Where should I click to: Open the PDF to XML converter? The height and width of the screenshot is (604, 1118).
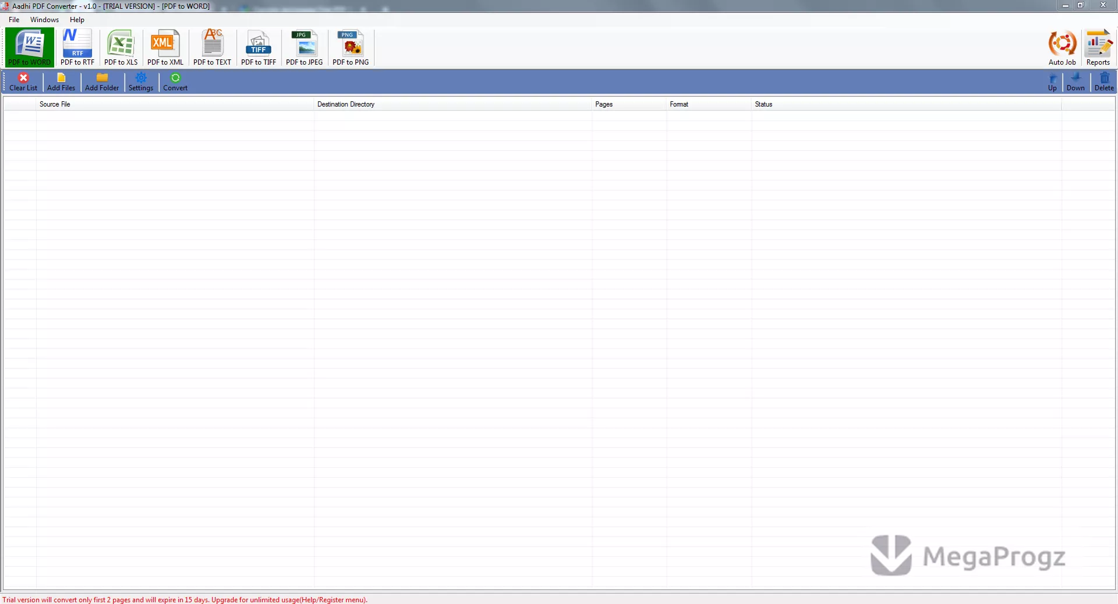point(165,48)
